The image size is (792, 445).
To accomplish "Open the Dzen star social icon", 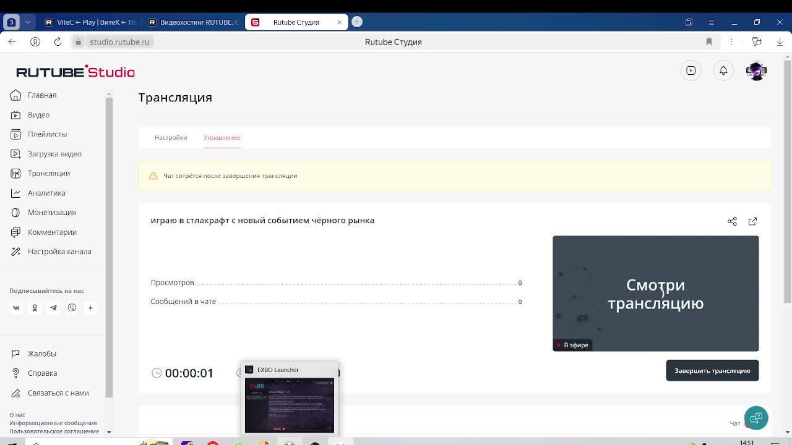I will tap(90, 308).
